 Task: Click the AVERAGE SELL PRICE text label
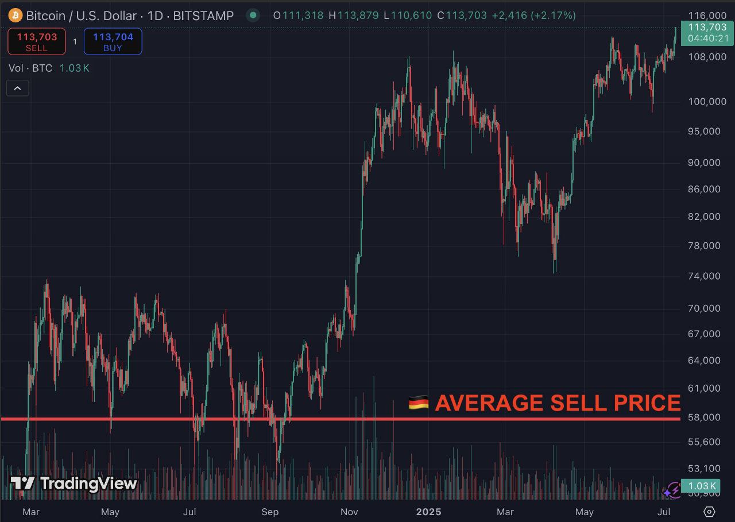tap(557, 403)
